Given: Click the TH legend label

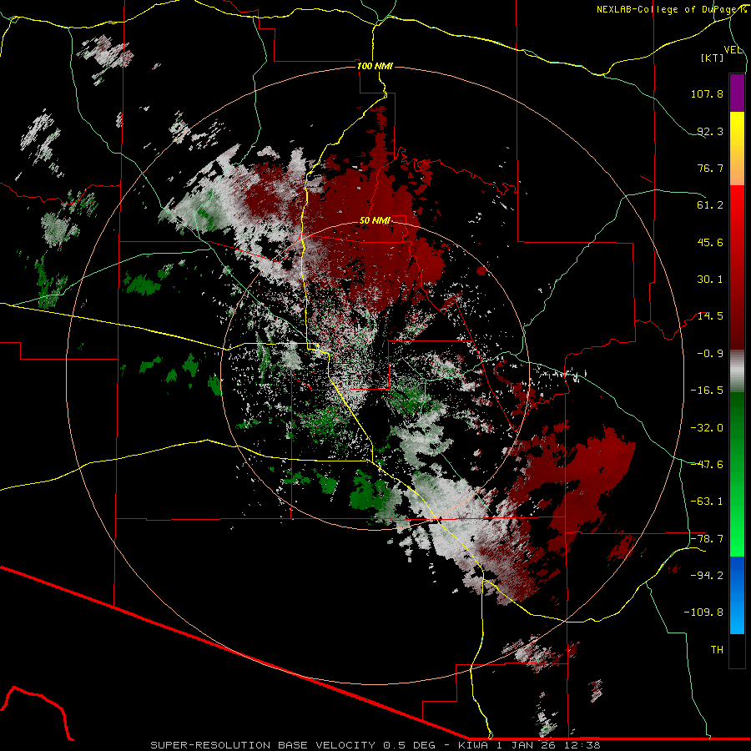Looking at the screenshot, I should [x=717, y=650].
